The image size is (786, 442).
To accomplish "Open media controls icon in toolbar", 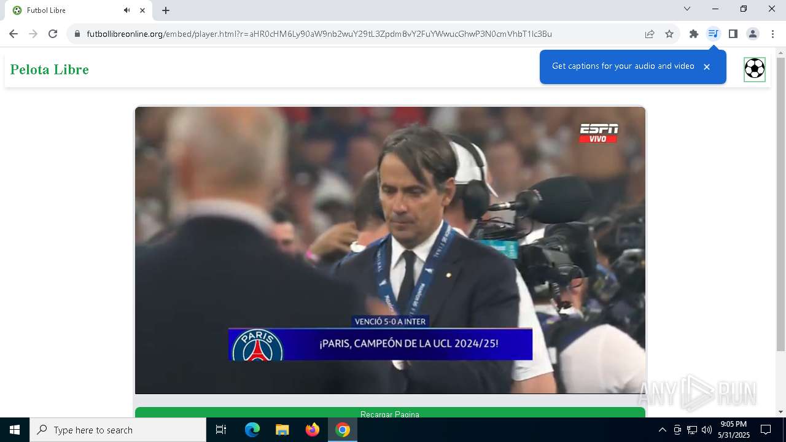I will (x=713, y=34).
